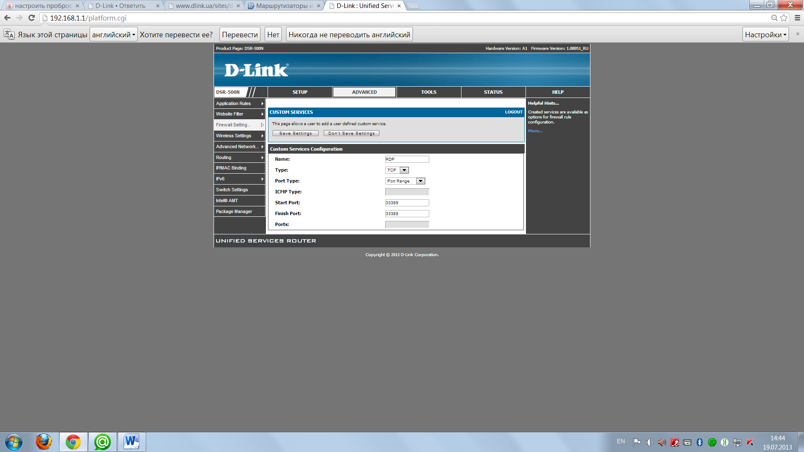Viewport: 804px width, 452px height.
Task: Click the Save Settings button
Action: (295, 134)
